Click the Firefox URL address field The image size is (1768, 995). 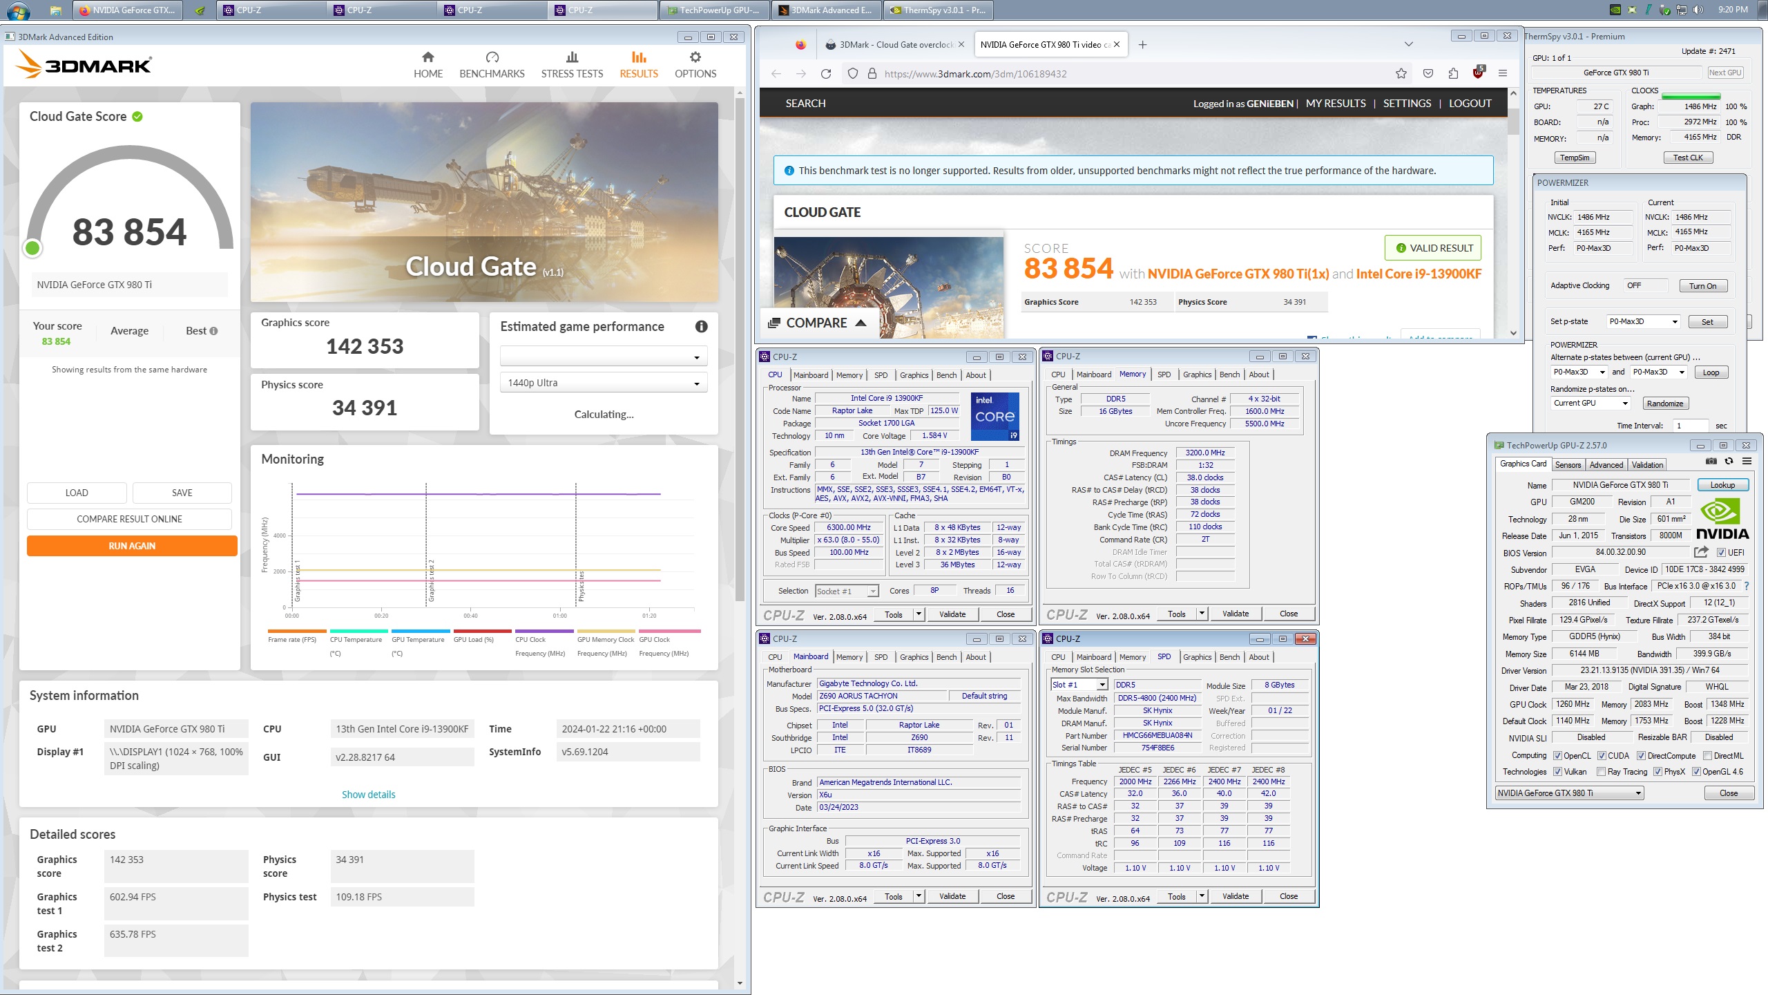[1133, 74]
